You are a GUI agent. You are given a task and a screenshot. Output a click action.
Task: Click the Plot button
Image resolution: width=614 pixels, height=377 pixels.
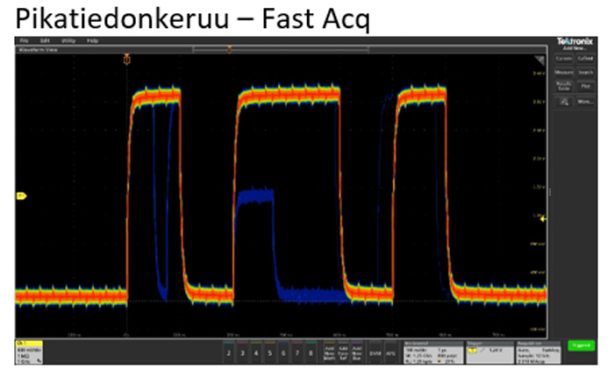585,86
